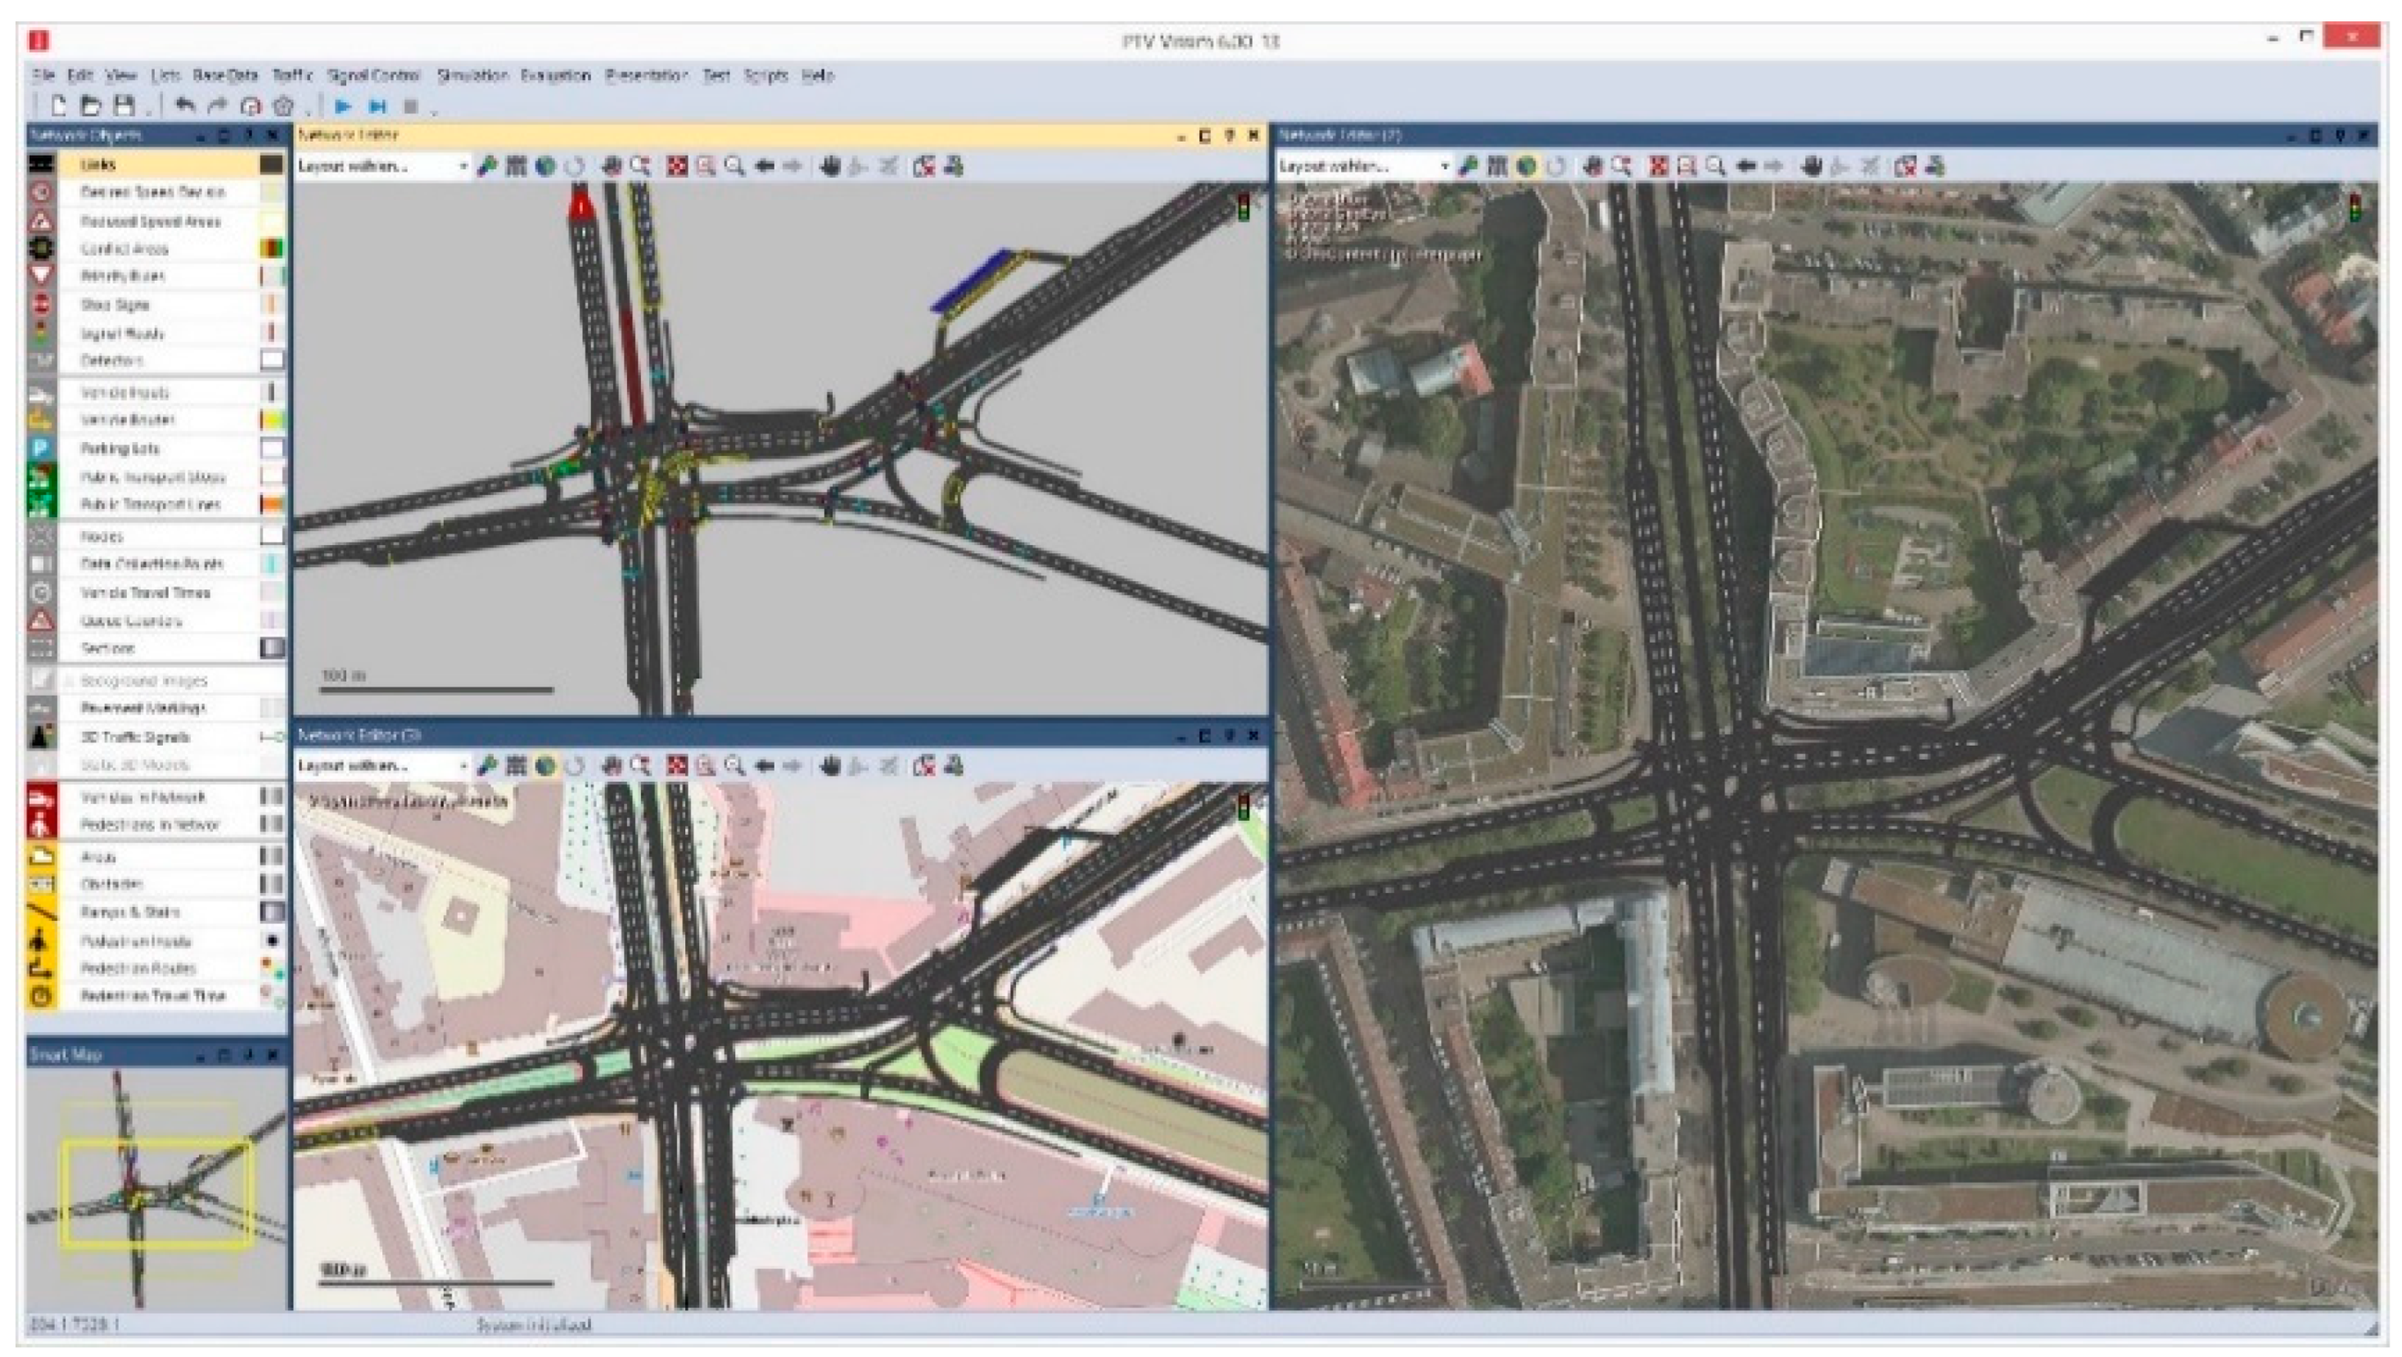Click the Priority Rules yield triangle icon
This screenshot has width=2402, height=1357.
point(41,276)
